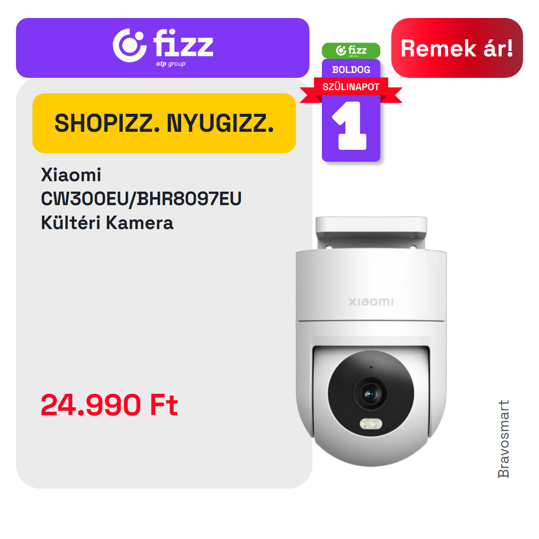Click the xiaomi logo on camera body

(x=371, y=302)
